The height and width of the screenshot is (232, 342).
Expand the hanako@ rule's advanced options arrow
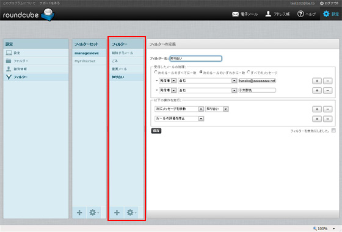click(x=156, y=81)
